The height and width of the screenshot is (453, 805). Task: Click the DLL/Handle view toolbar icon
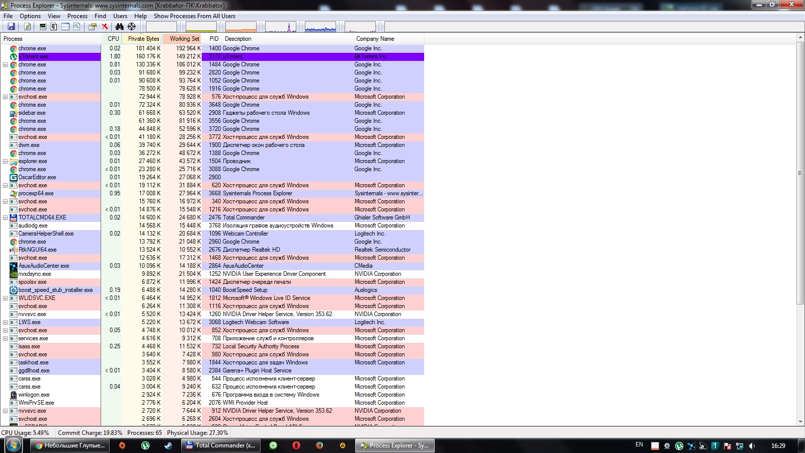tap(76, 27)
